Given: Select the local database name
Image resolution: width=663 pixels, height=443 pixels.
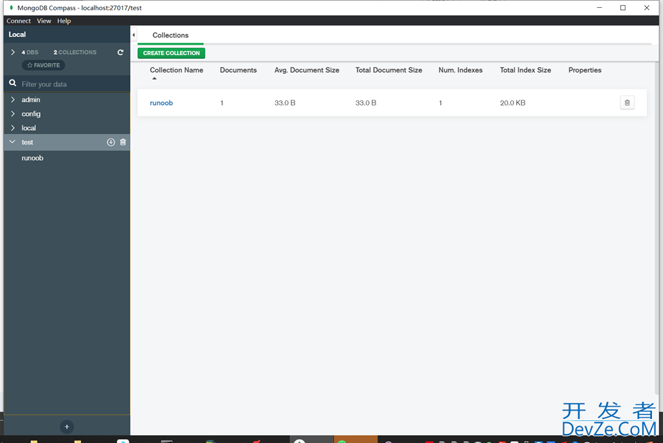Looking at the screenshot, I should coord(28,128).
